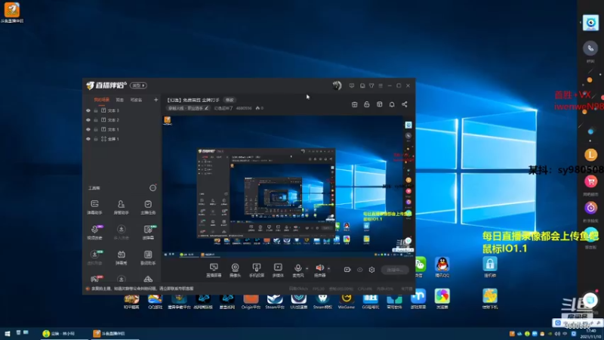
Task: Open the desktop icon at top-left corner
Action: 12,13
